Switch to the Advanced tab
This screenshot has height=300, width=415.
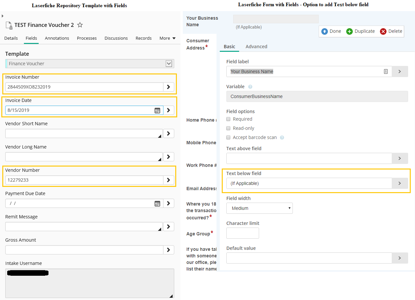click(x=256, y=47)
